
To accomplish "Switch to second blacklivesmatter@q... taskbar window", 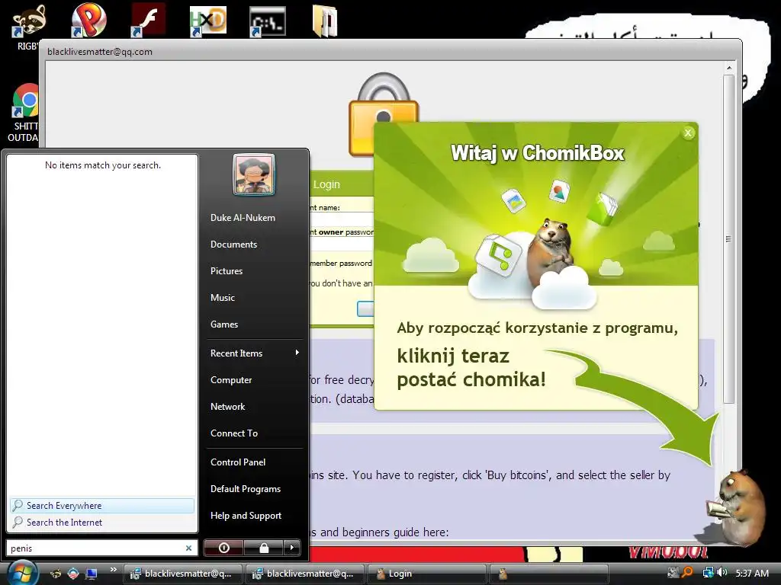I will coord(304,574).
